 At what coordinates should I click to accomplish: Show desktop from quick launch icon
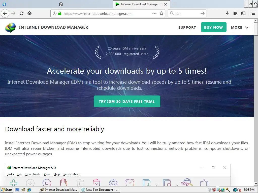[x=17, y=190]
